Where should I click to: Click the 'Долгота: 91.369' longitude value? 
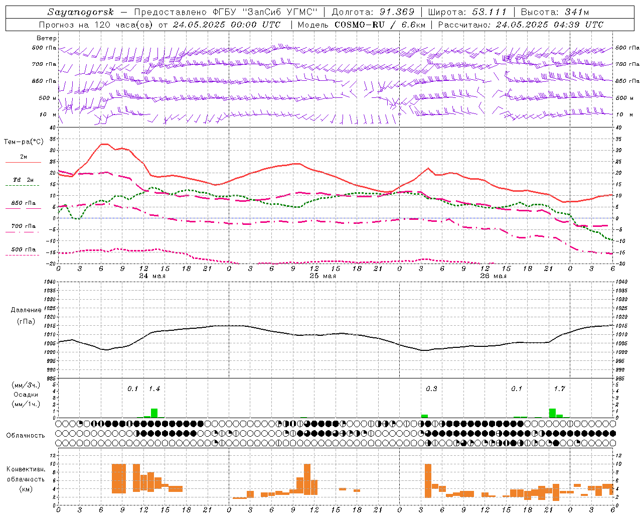click(x=373, y=12)
